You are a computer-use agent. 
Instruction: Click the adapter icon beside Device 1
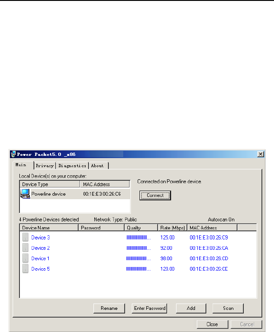pos(25,258)
